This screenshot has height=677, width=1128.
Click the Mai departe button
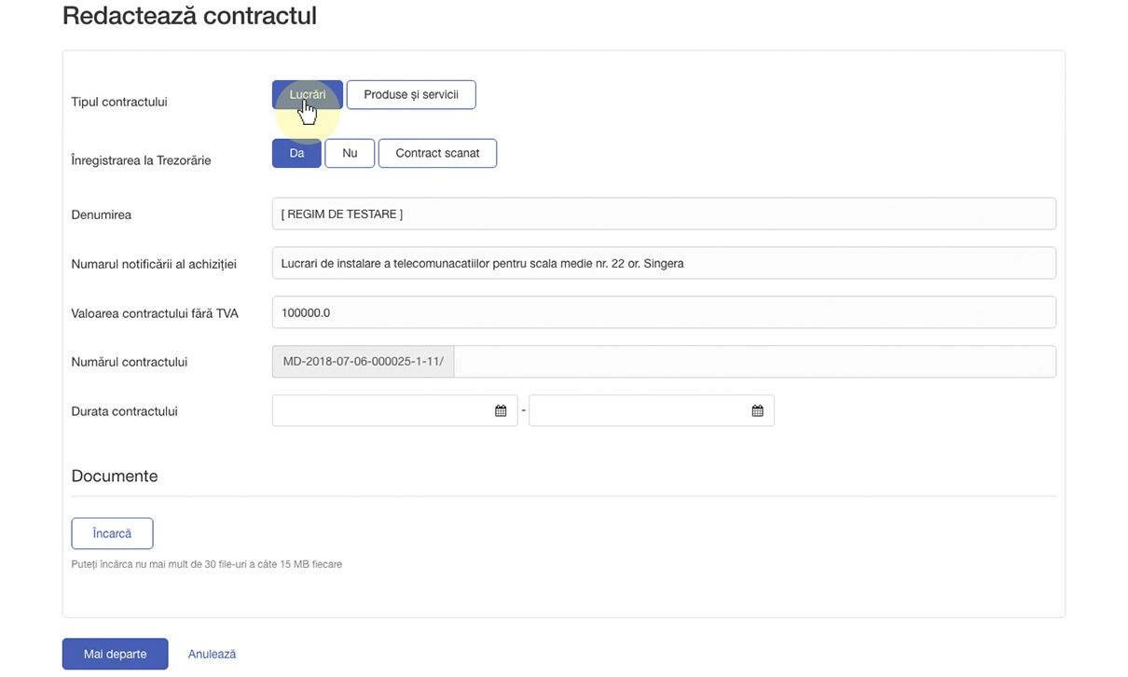click(115, 654)
